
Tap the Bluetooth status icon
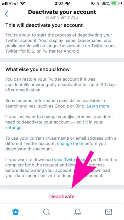coord(98,3)
